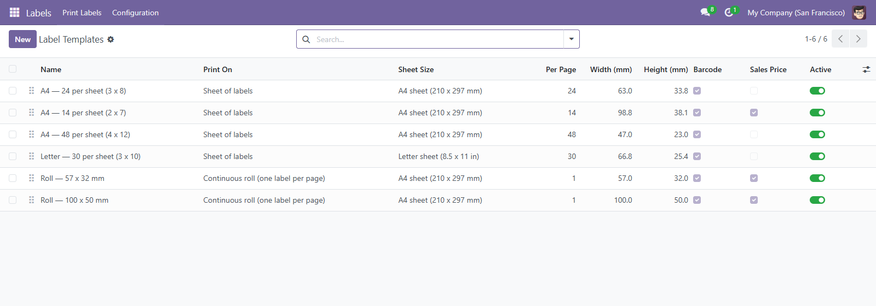
Task: Go to next page arrow
Action: click(x=858, y=39)
